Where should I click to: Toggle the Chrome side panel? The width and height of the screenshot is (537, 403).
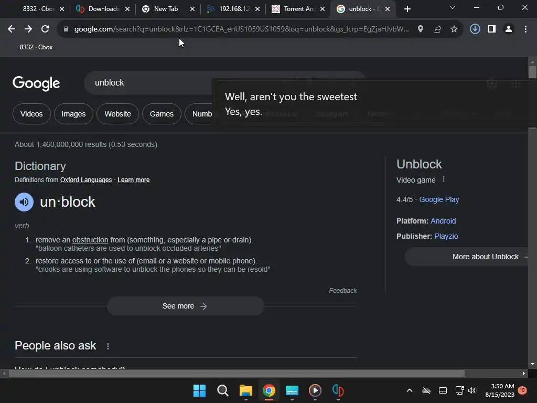click(x=492, y=29)
